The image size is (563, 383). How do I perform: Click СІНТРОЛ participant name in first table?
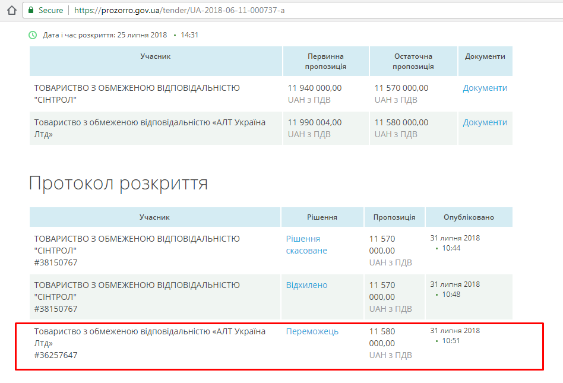tap(137, 94)
